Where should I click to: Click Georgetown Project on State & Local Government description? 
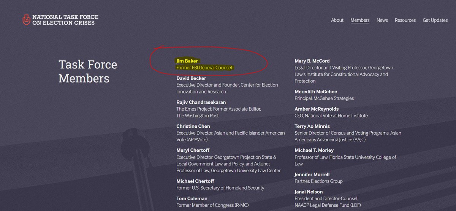click(x=229, y=164)
